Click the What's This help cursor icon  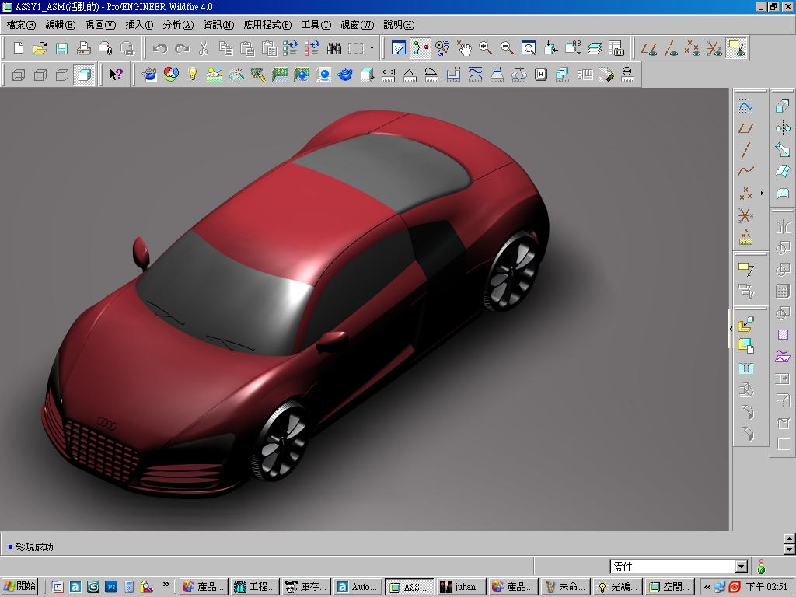coord(117,75)
